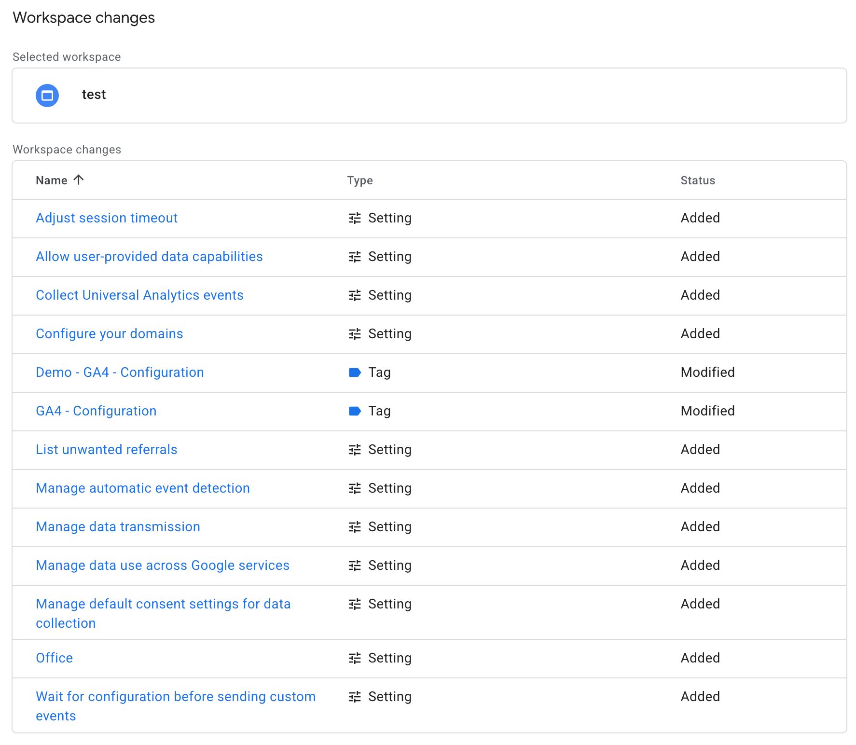Image resolution: width=856 pixels, height=745 pixels.
Task: Click the blue workspace icon next to test
Action: click(x=47, y=96)
